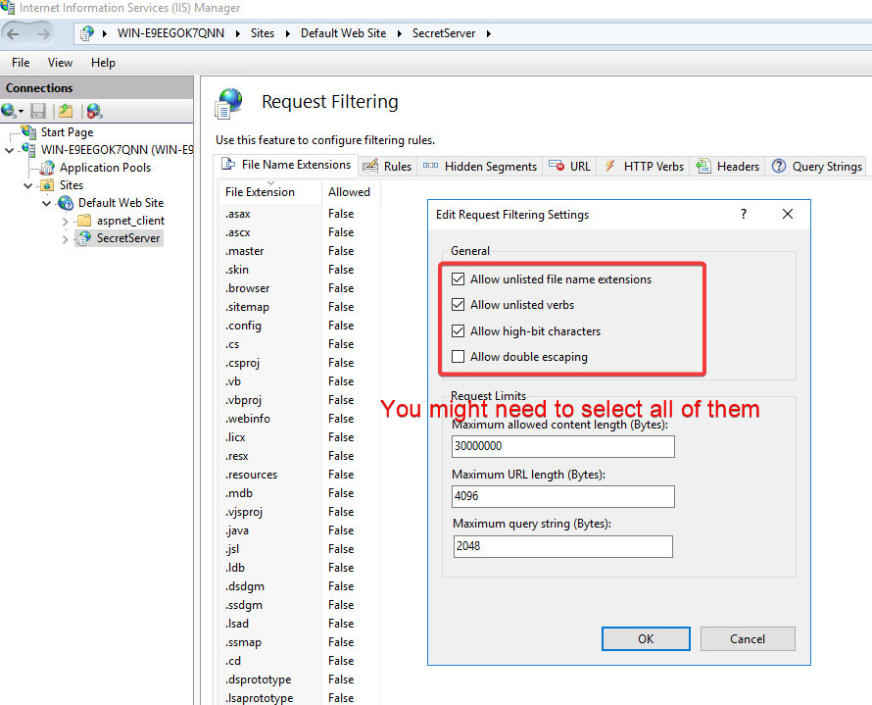
Task: Select the .resources extension row
Action: coord(299,475)
